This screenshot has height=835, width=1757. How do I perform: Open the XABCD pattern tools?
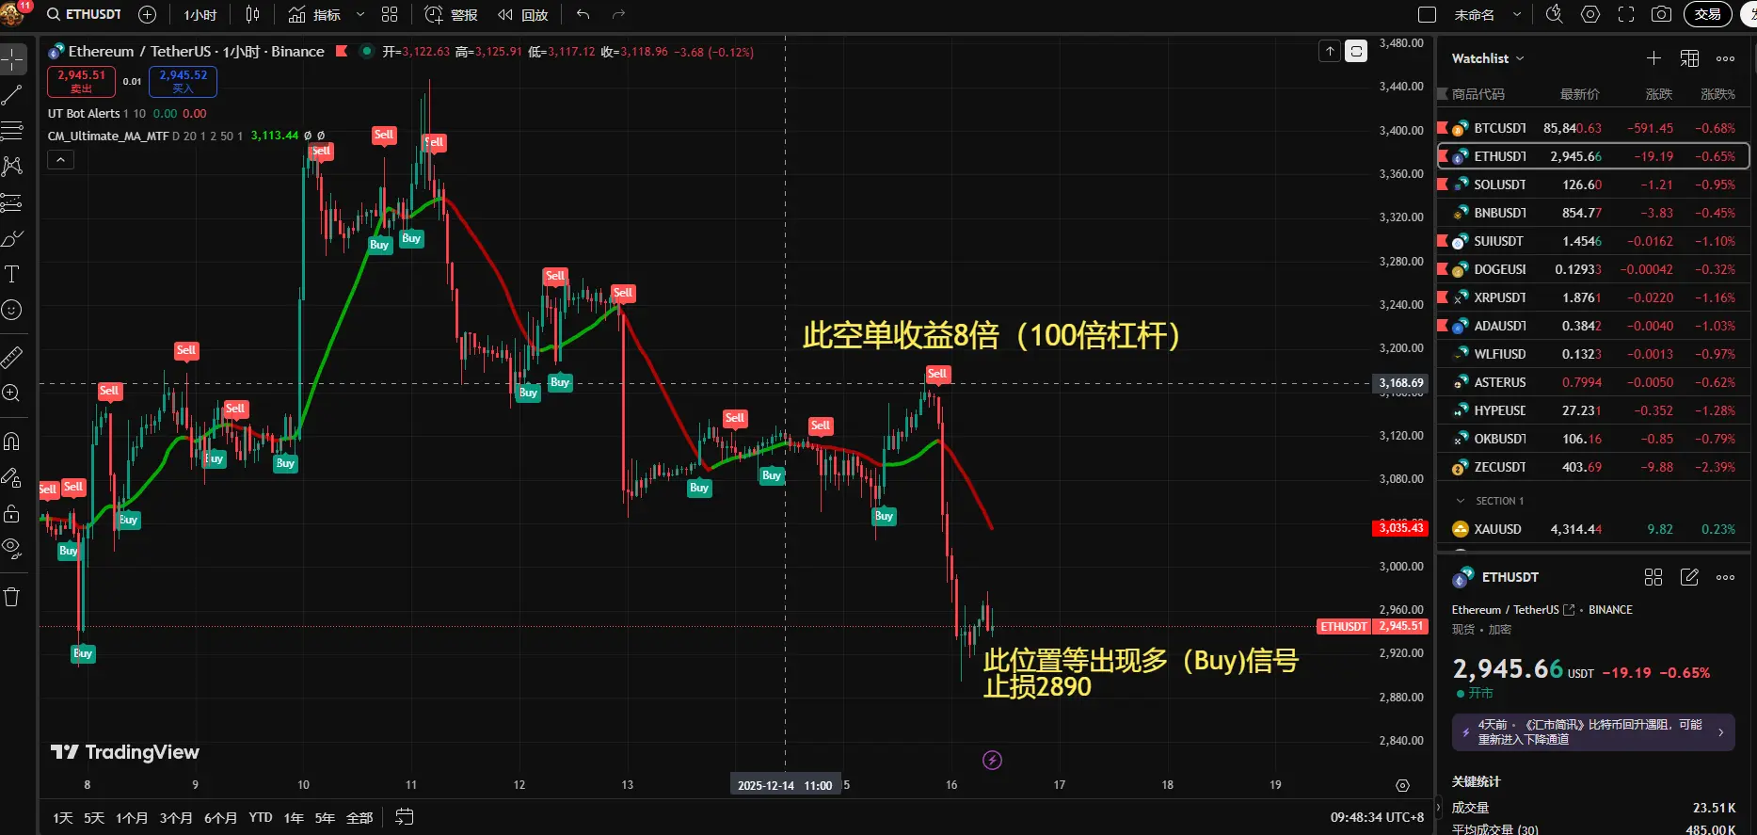click(12, 167)
